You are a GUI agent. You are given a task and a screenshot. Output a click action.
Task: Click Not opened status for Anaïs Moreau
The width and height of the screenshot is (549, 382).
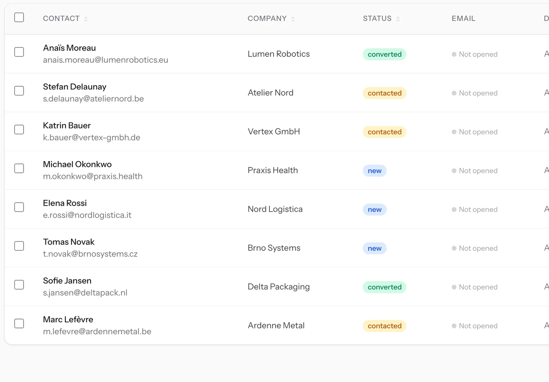click(474, 54)
